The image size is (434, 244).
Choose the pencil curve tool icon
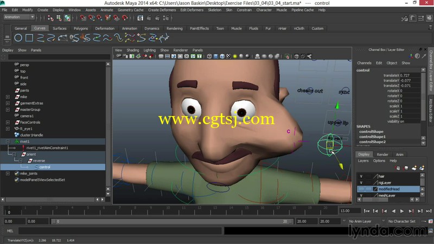(51, 37)
